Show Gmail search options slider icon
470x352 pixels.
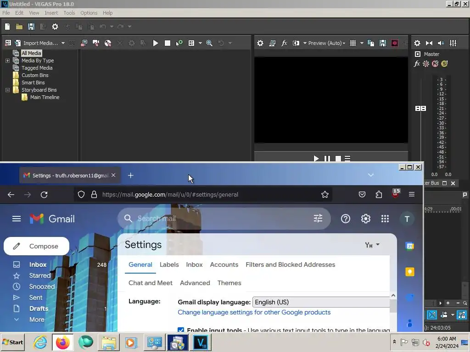[318, 219]
